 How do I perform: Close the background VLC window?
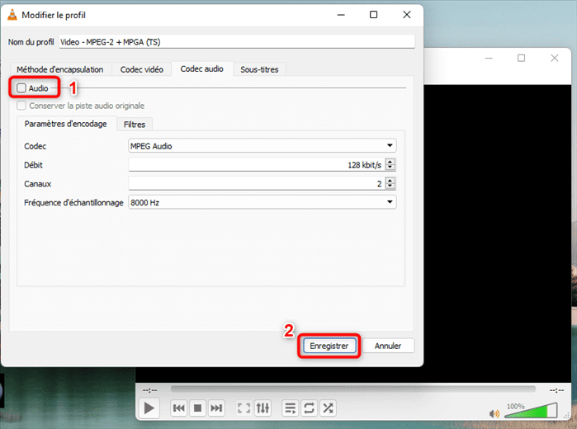555,58
